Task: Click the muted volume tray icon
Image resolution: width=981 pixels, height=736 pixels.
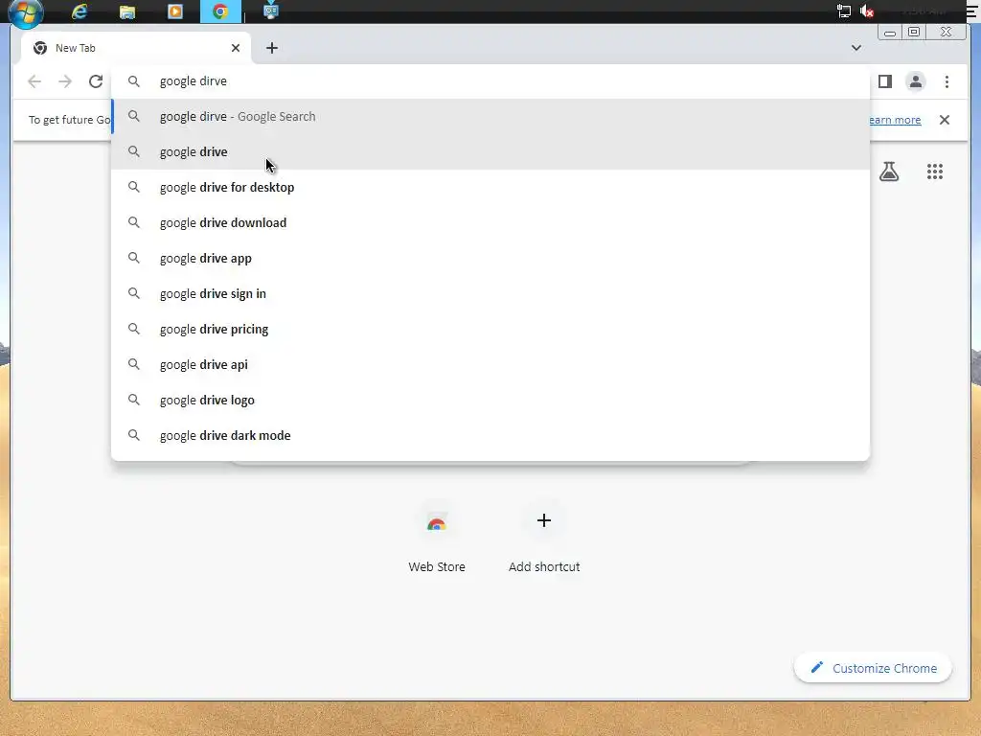Action: pyautogui.click(x=867, y=11)
